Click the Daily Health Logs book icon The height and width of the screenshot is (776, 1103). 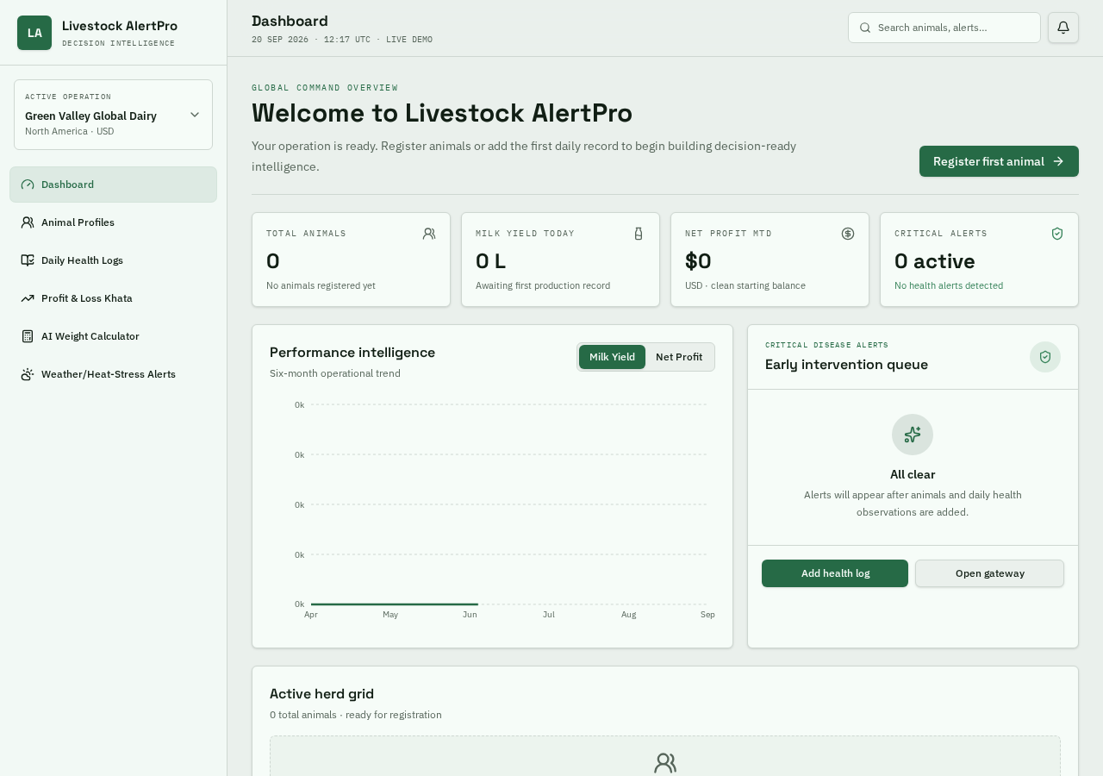tap(28, 260)
